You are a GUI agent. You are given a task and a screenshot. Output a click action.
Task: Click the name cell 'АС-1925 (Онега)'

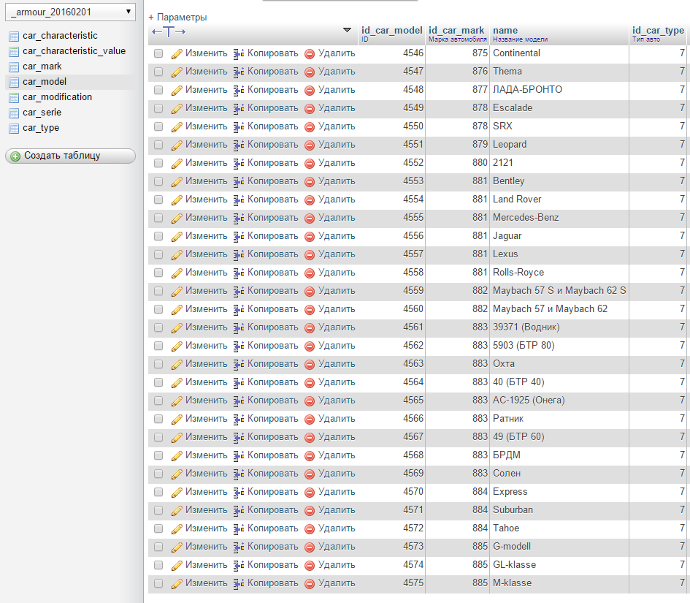click(529, 401)
